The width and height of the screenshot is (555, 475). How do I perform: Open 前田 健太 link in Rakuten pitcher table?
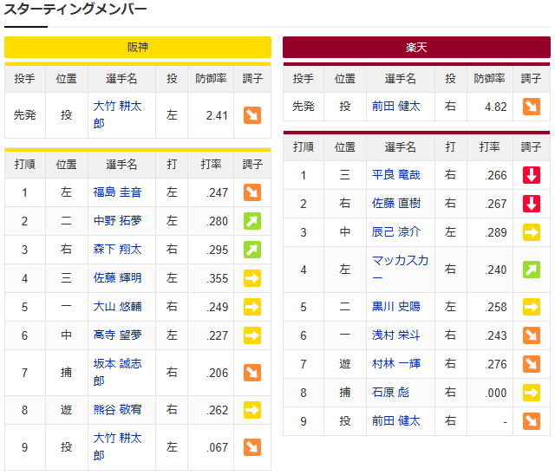point(396,107)
